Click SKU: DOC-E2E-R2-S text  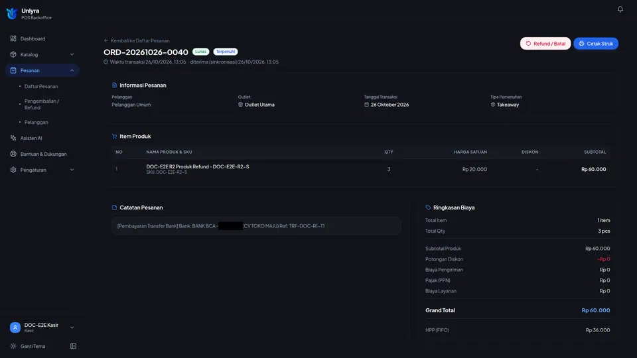tap(167, 172)
